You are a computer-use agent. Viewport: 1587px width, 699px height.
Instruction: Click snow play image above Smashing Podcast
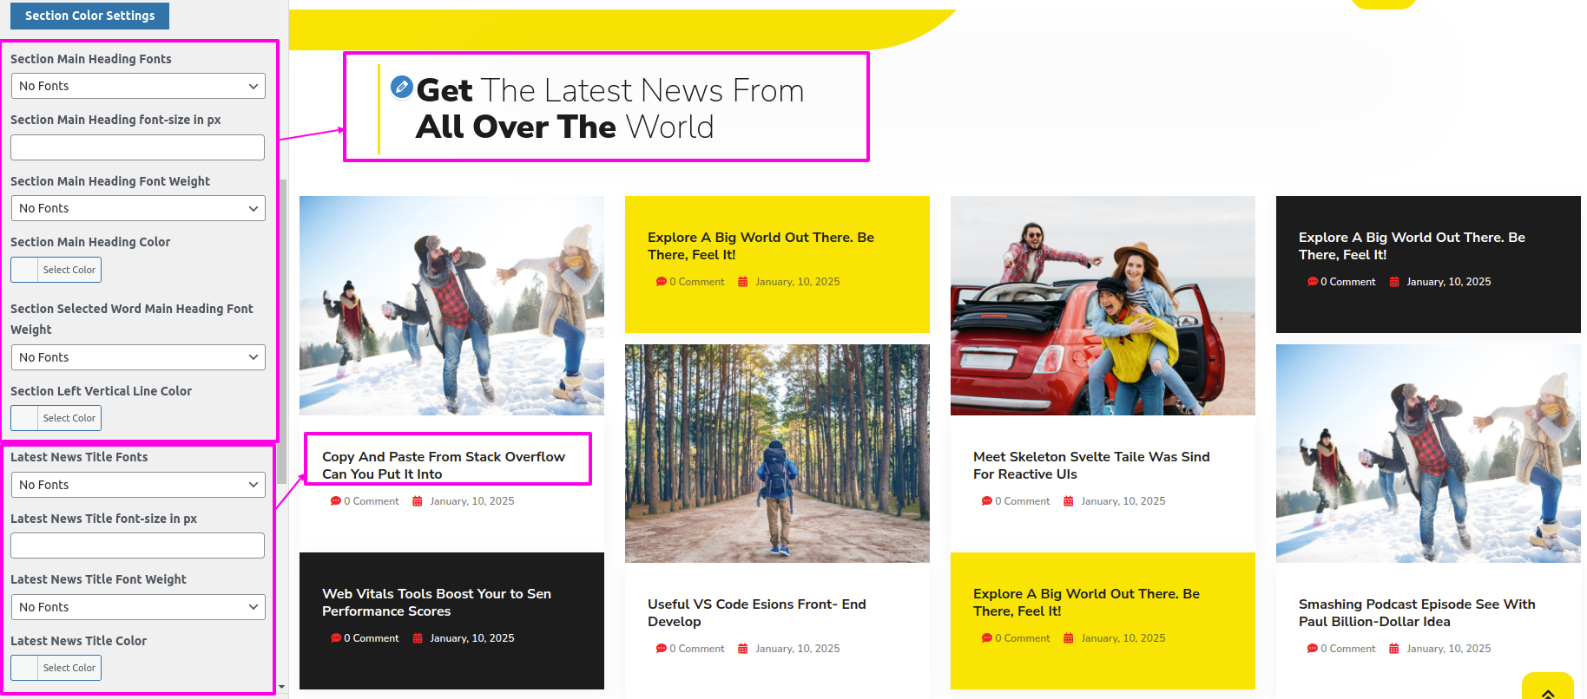[1428, 454]
